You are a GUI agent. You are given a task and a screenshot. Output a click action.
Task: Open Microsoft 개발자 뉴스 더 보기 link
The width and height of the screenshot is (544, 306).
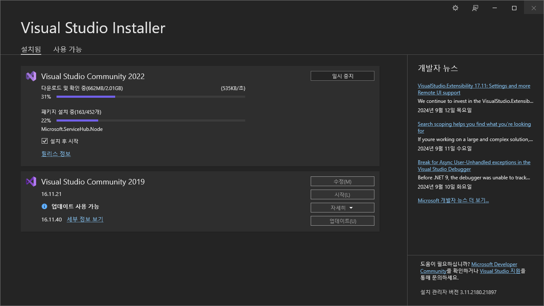click(453, 200)
